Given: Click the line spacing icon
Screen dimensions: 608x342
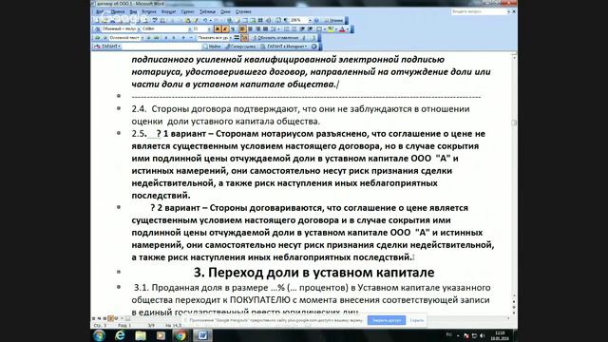Looking at the screenshot, I should coord(274,28).
